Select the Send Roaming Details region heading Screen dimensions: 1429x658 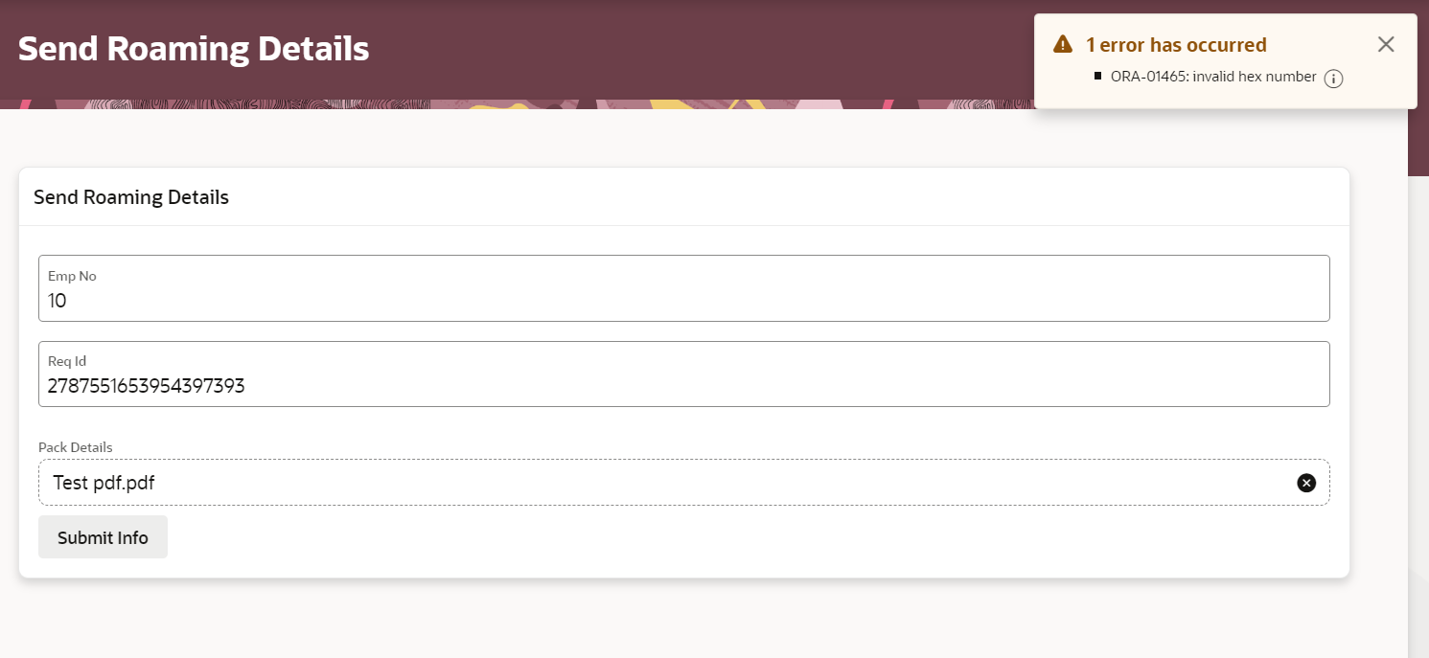[x=131, y=197]
